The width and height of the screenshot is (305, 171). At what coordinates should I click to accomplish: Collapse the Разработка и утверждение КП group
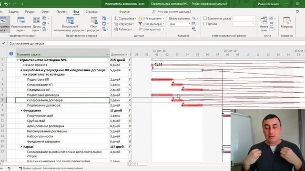pos(21,70)
